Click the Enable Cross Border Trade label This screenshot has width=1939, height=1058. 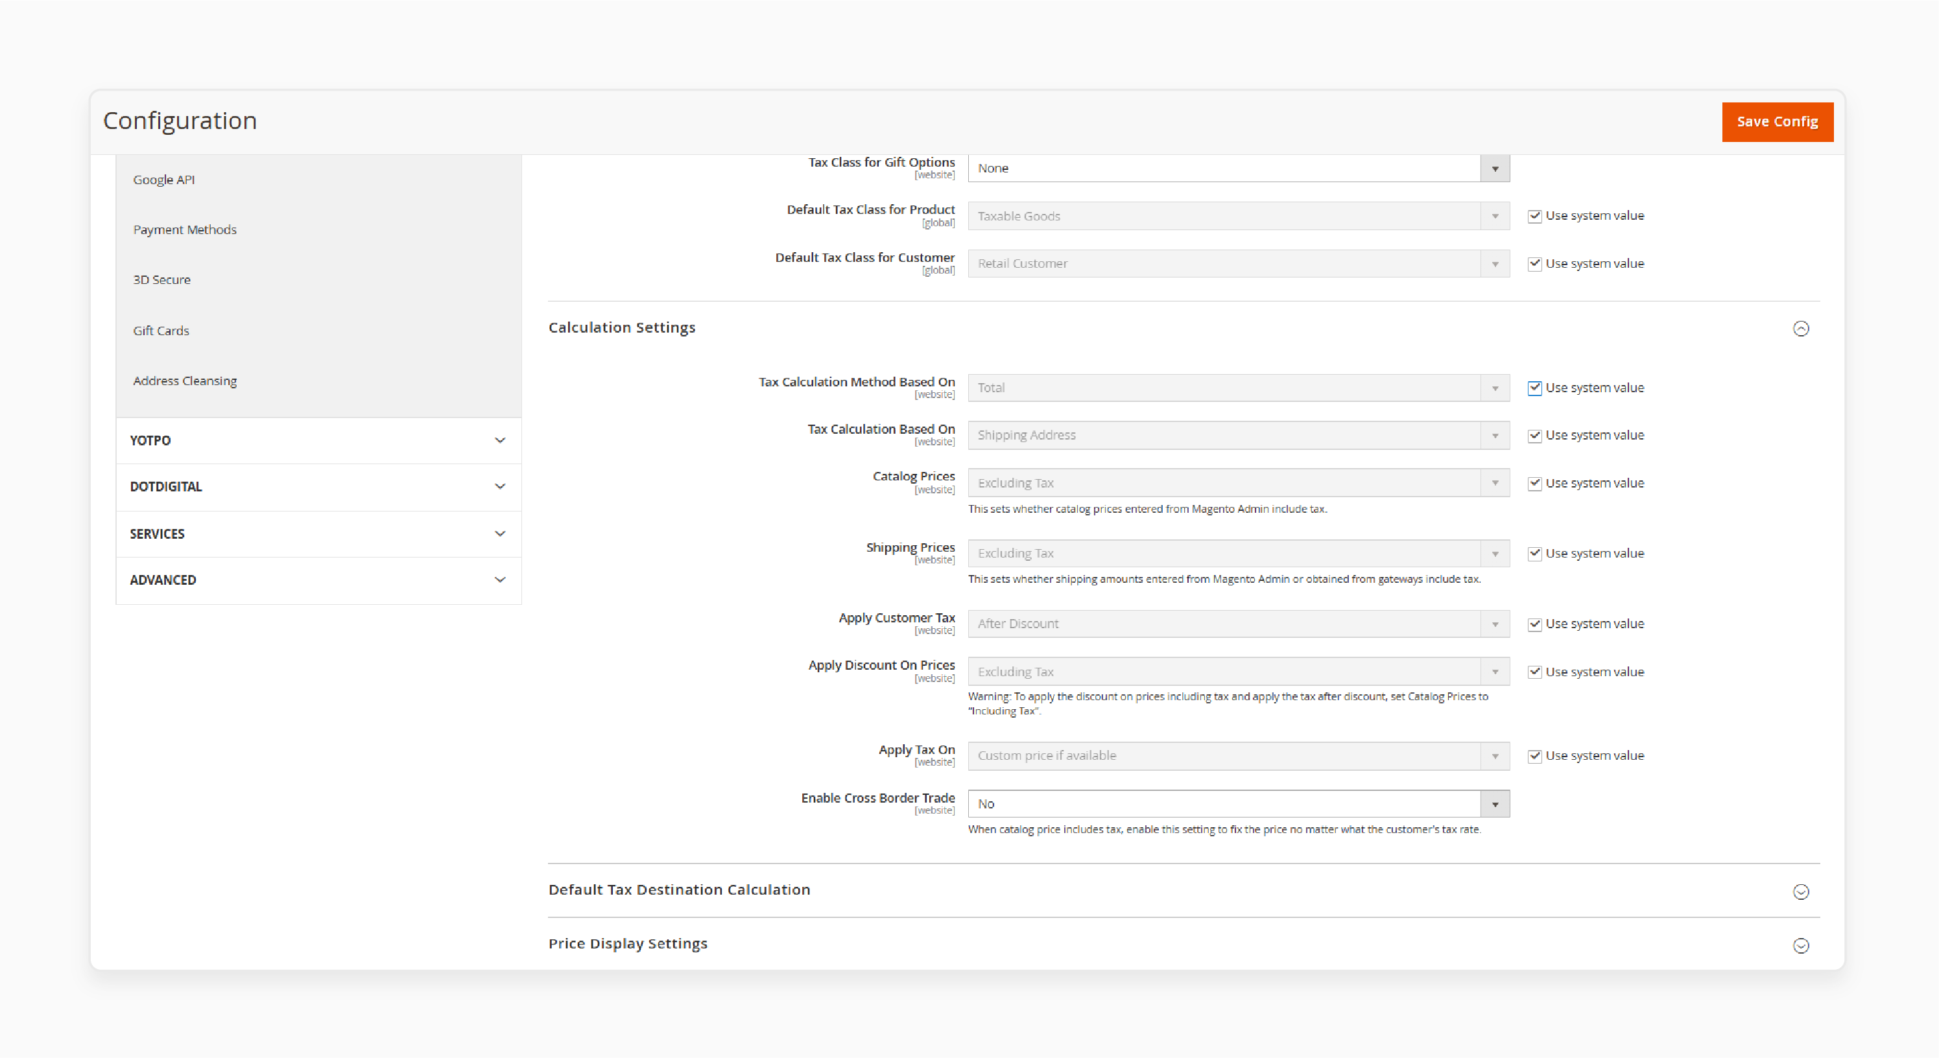877,797
